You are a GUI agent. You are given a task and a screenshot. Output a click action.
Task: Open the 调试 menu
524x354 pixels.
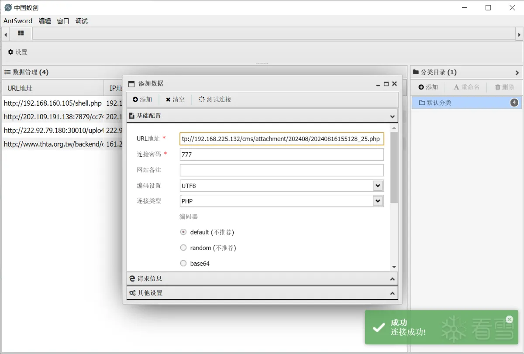tap(81, 21)
